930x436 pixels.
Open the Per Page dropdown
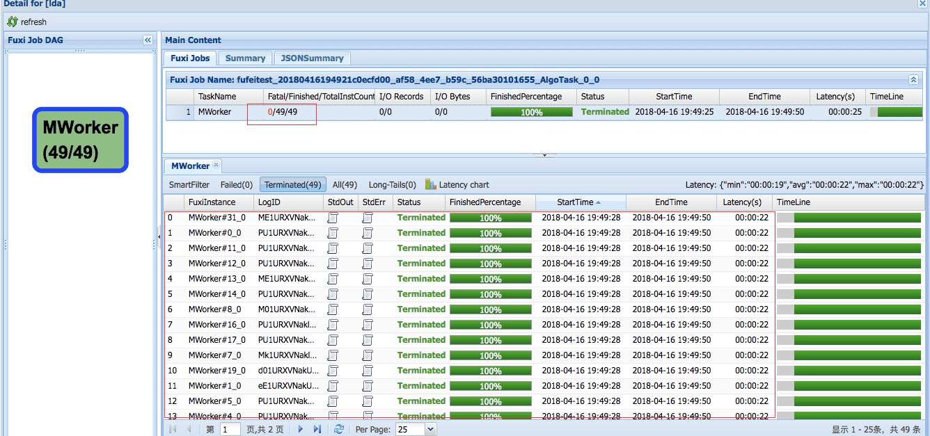(429, 430)
